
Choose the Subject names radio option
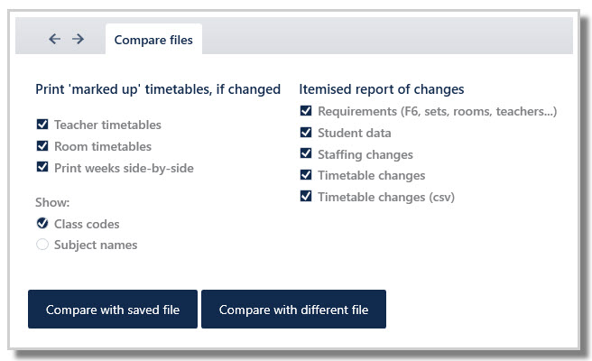click(42, 245)
